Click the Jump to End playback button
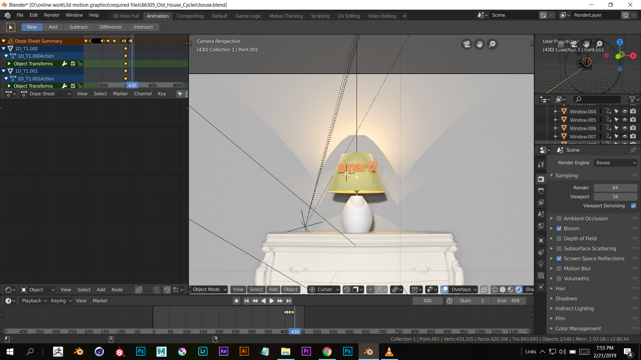 pyautogui.click(x=289, y=301)
